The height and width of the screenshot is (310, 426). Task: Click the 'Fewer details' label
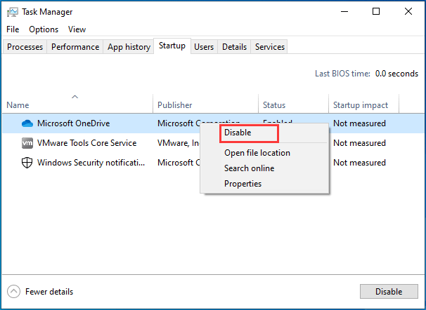(x=49, y=292)
